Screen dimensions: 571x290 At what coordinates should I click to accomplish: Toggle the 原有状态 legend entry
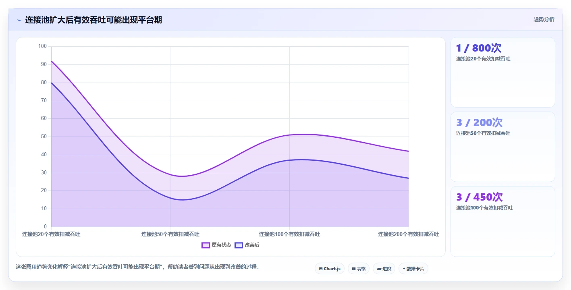(x=216, y=245)
